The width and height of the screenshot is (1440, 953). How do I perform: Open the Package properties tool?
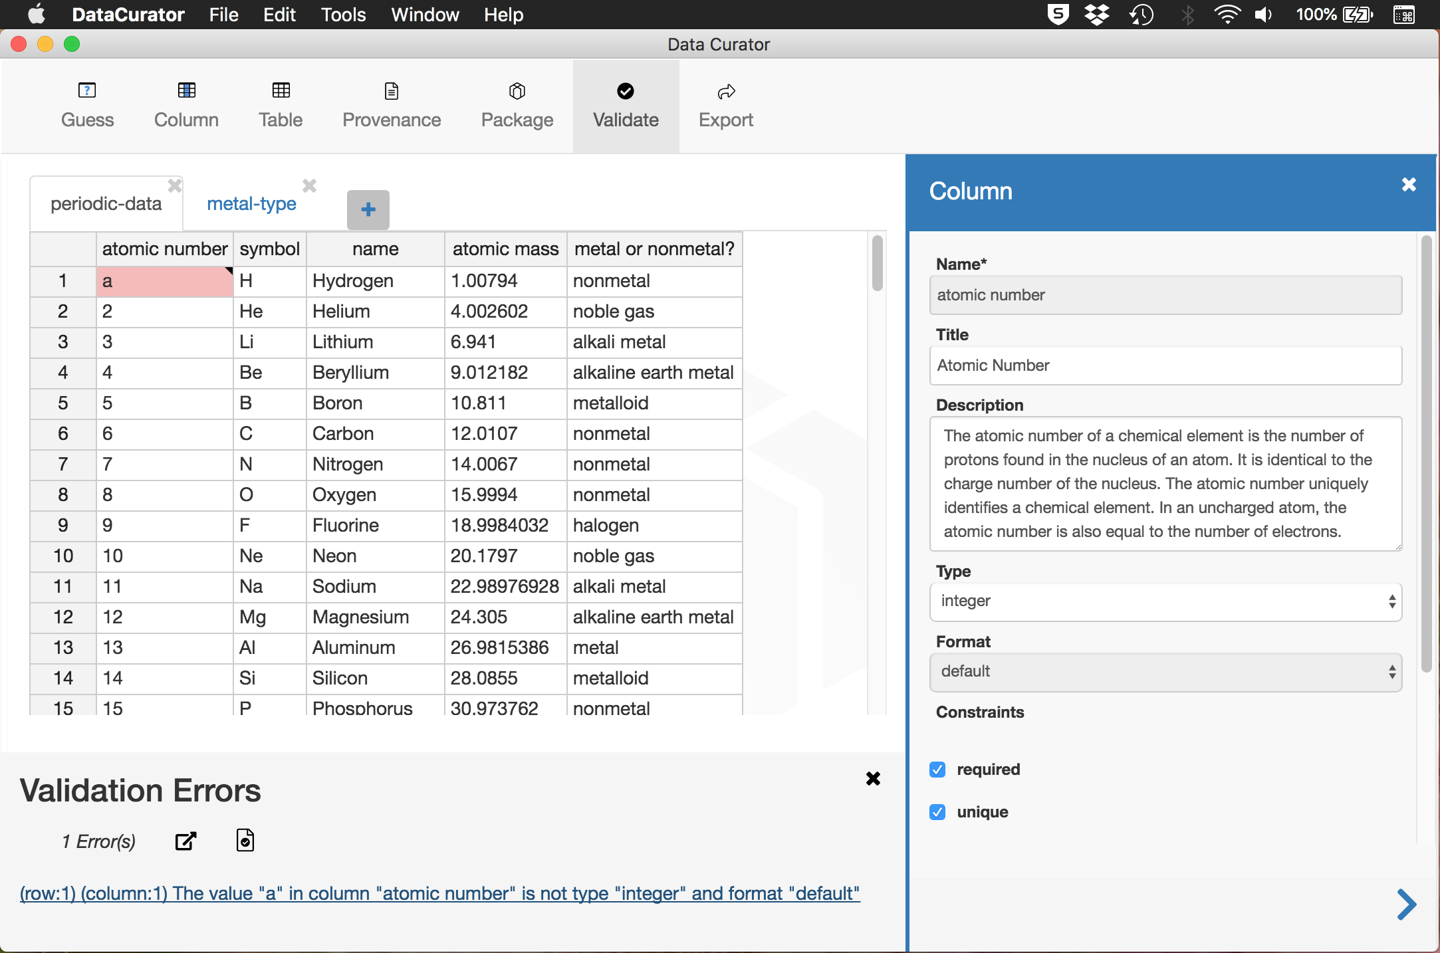point(517,105)
